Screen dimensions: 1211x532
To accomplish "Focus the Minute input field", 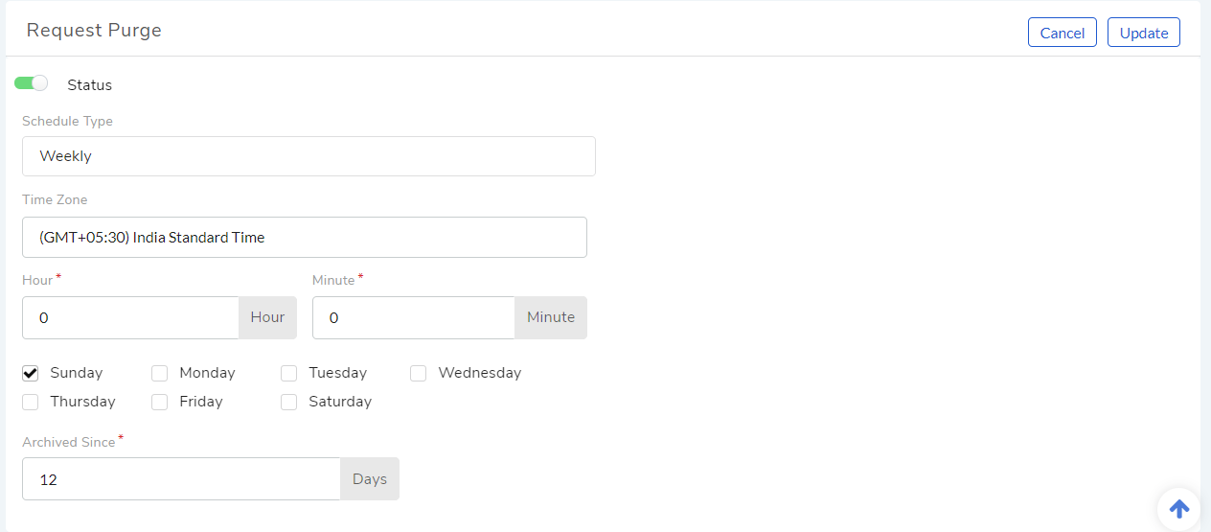I will pyautogui.click(x=414, y=317).
